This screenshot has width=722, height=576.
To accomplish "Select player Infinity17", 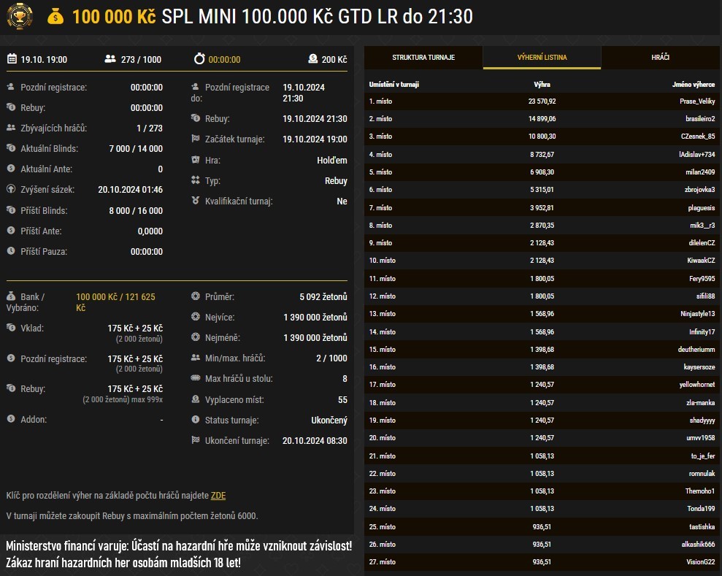I will tap(702, 331).
